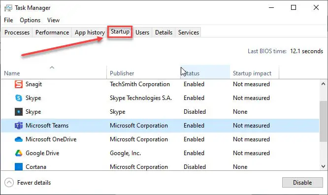Click the Snagit app icon

pos(19,84)
